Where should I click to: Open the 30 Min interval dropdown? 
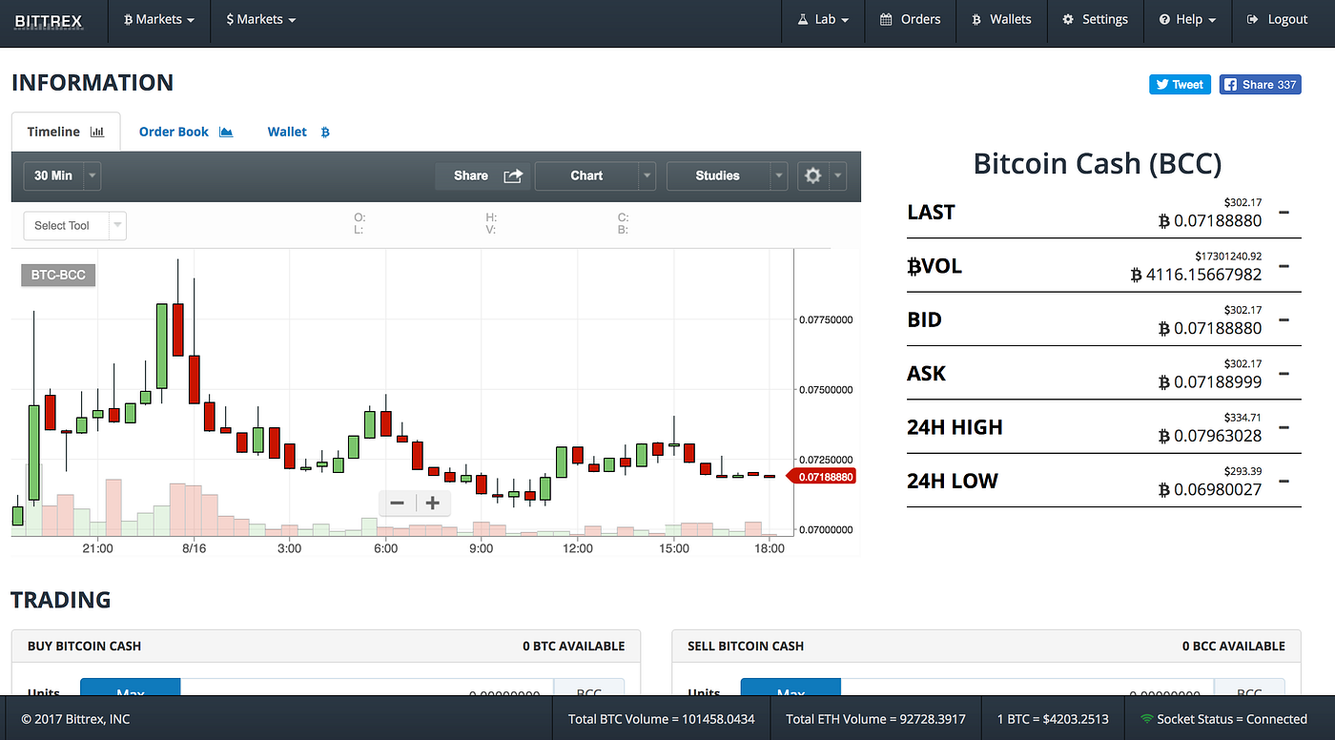click(x=62, y=175)
